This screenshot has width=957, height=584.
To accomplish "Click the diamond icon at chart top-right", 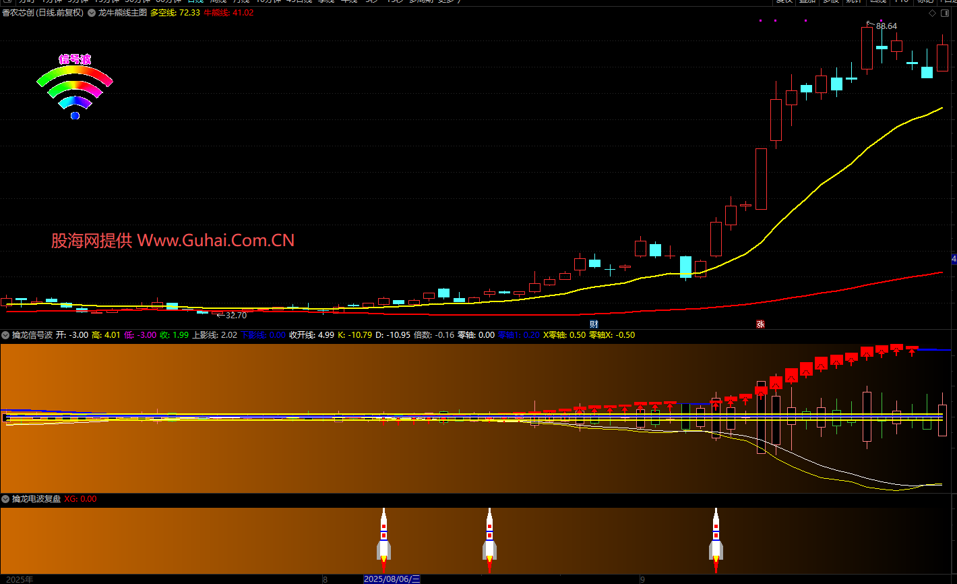I will click(932, 13).
